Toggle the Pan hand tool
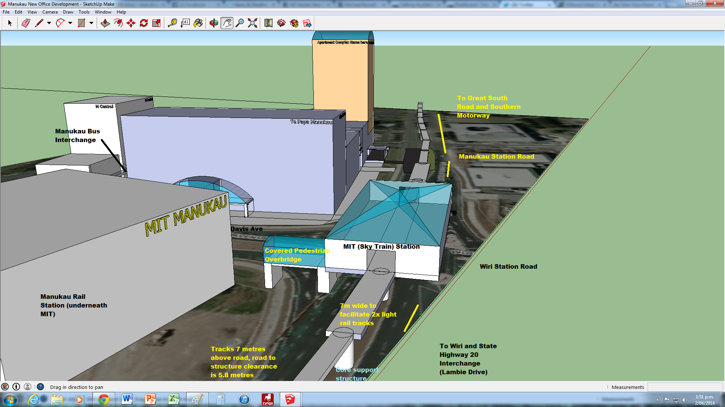 pos(227,23)
